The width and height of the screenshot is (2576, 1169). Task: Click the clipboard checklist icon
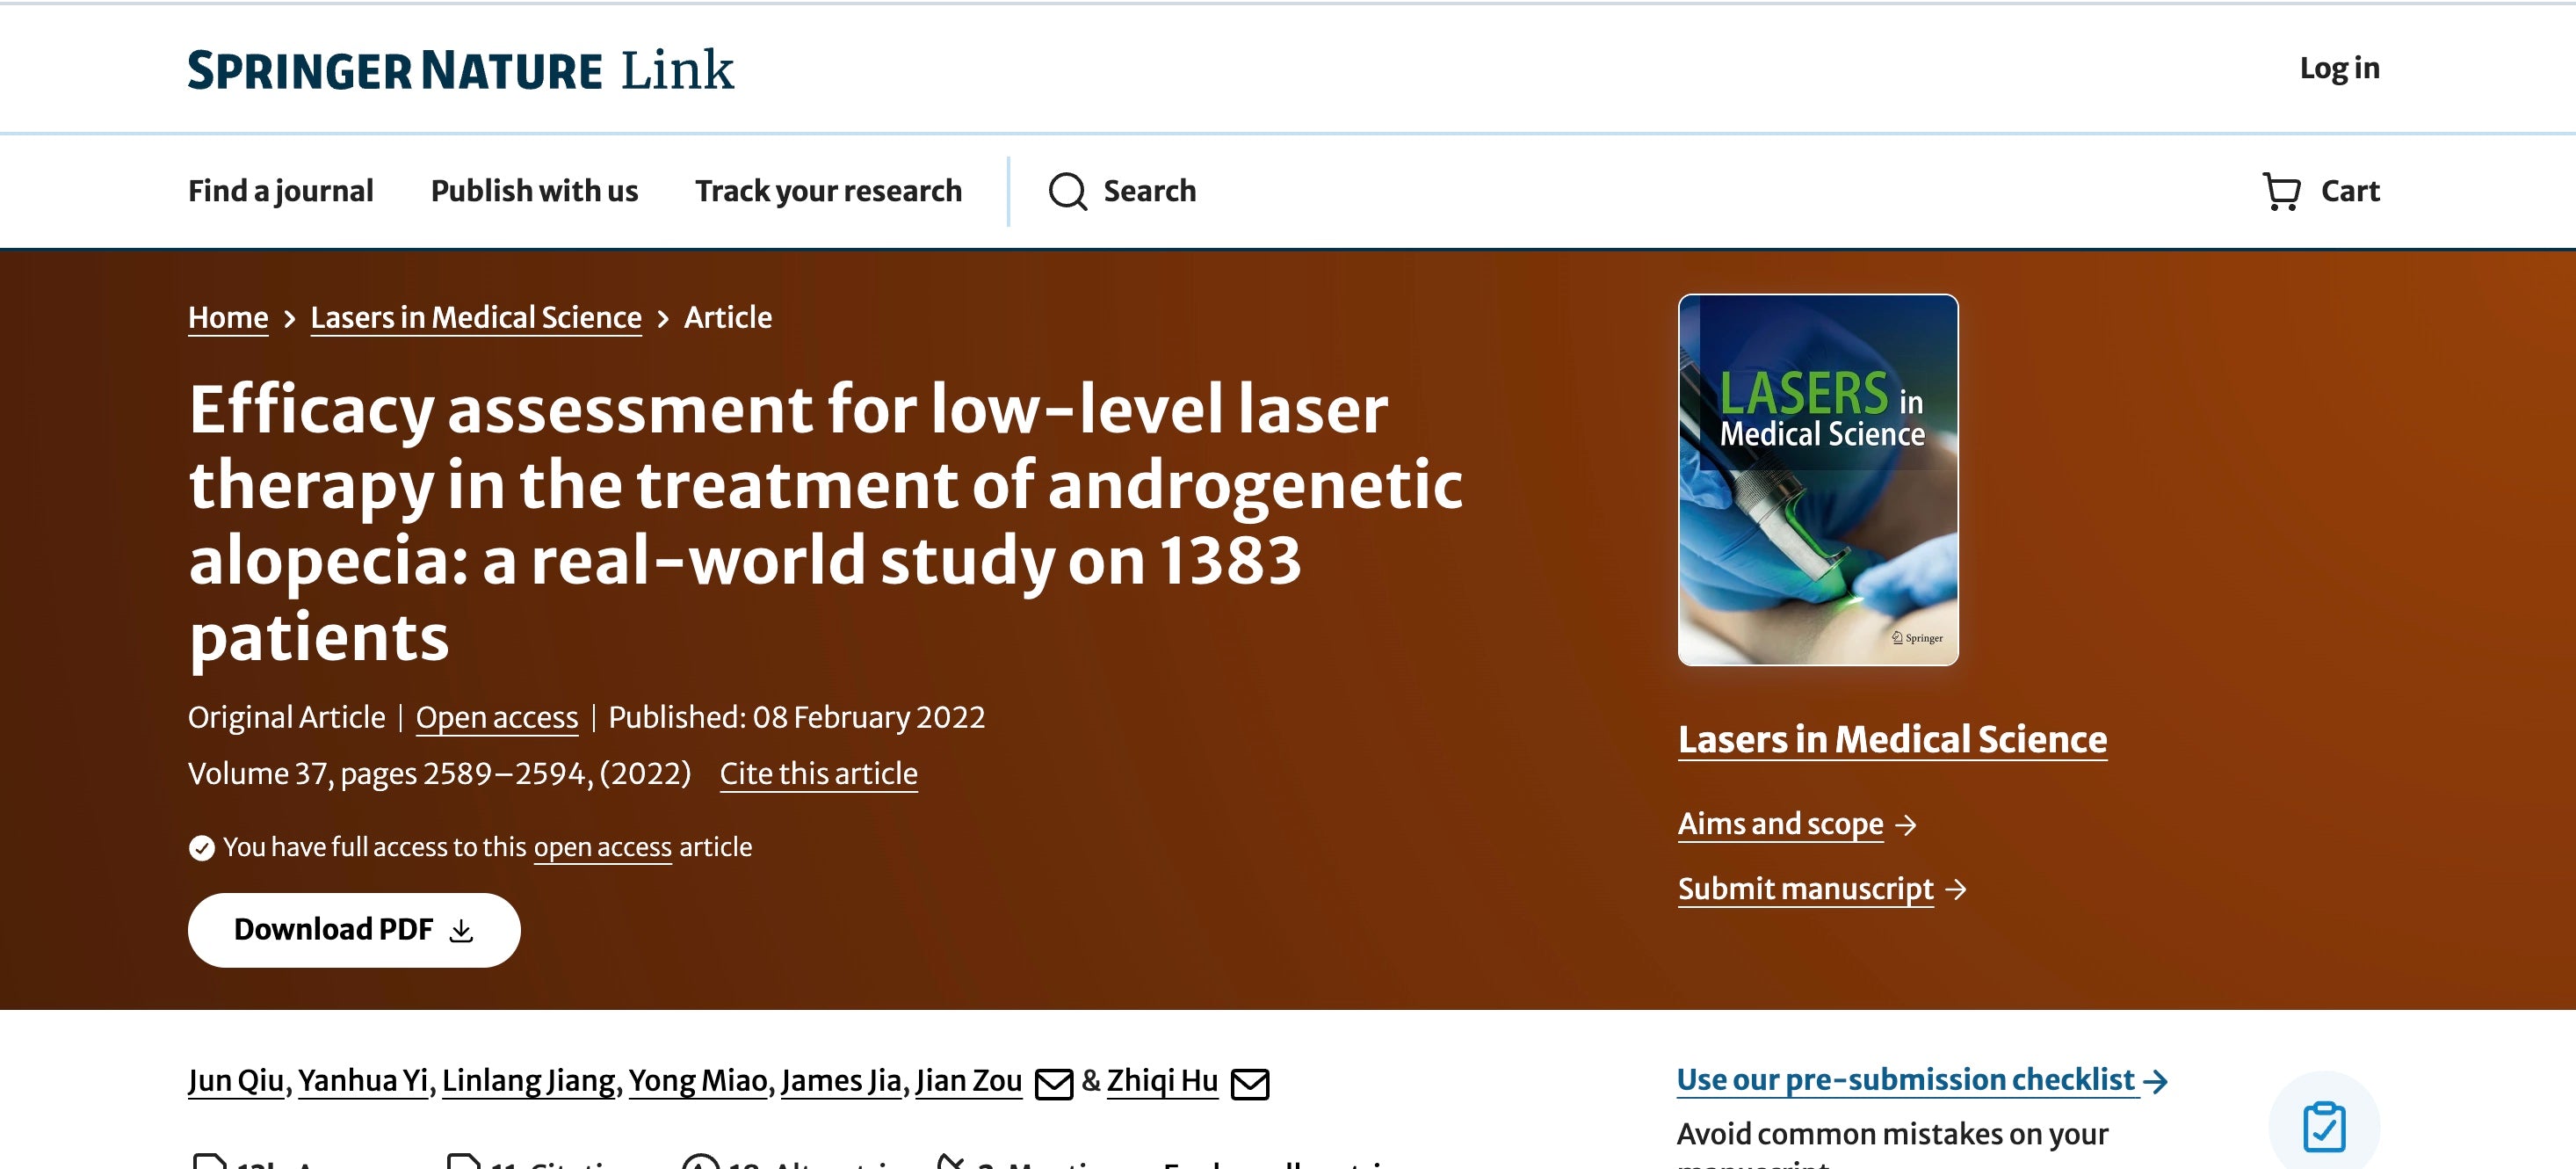pos(2324,1126)
